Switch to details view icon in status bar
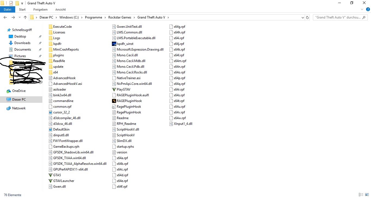This screenshot has height=198, width=371. (361, 195)
